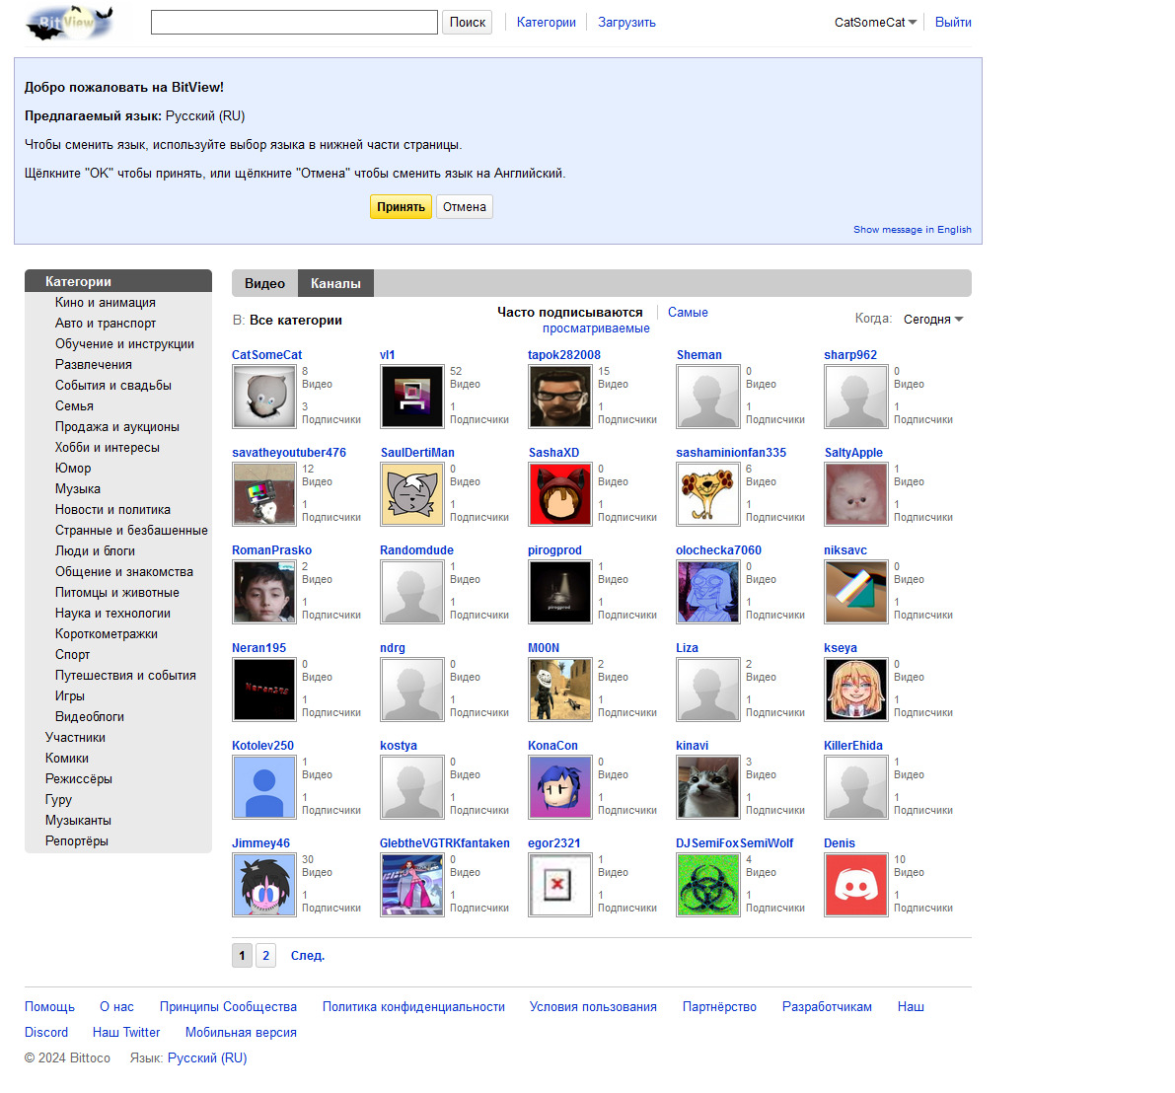Image resolution: width=1175 pixels, height=1093 pixels.
Task: Open M00N avatar image
Action: pos(559,690)
